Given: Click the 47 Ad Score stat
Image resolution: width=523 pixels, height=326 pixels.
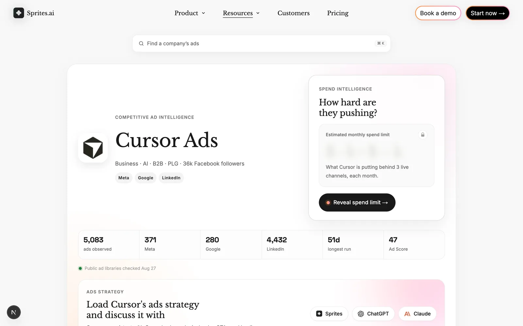Looking at the screenshot, I should point(414,244).
